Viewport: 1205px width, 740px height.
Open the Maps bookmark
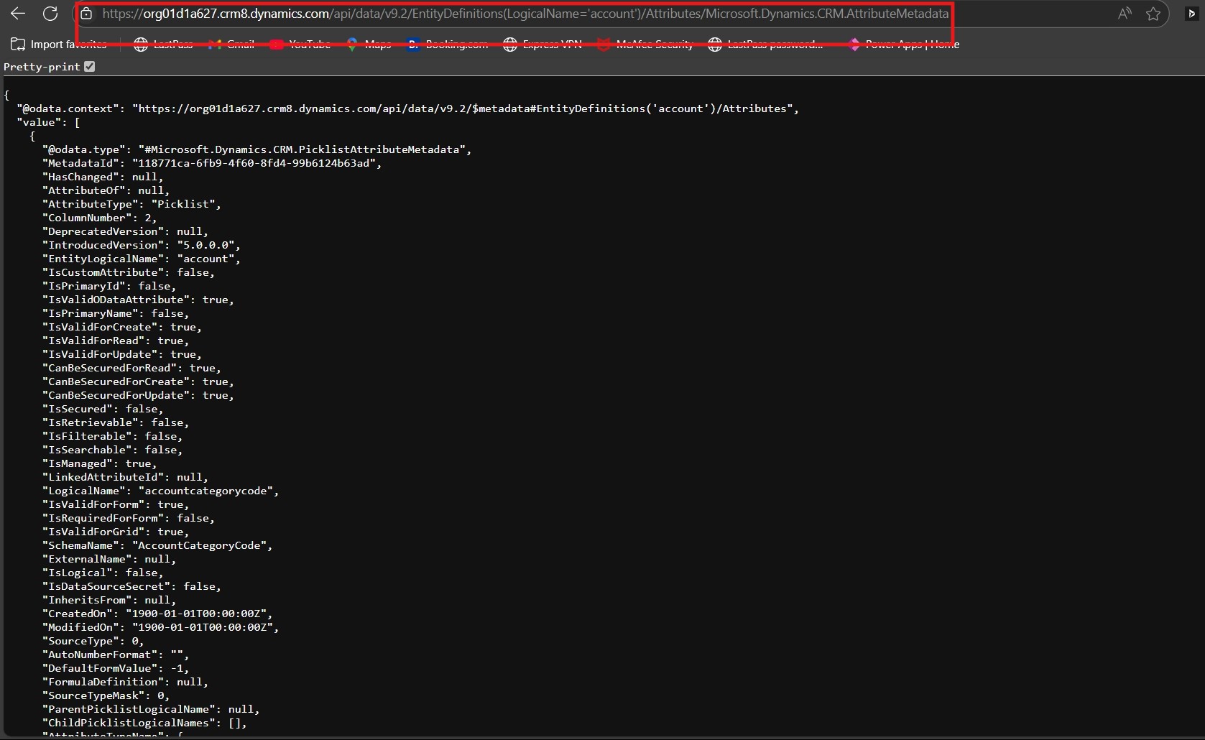(x=369, y=45)
